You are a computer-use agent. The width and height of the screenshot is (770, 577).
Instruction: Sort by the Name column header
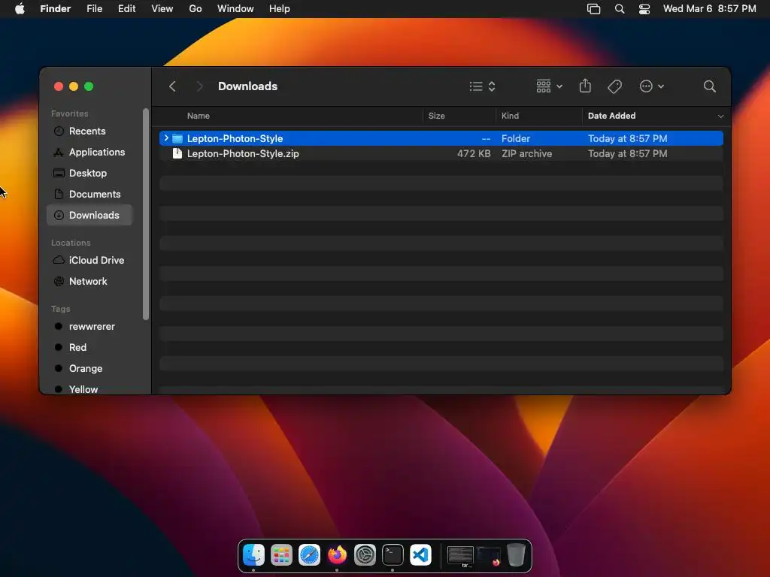(x=199, y=116)
